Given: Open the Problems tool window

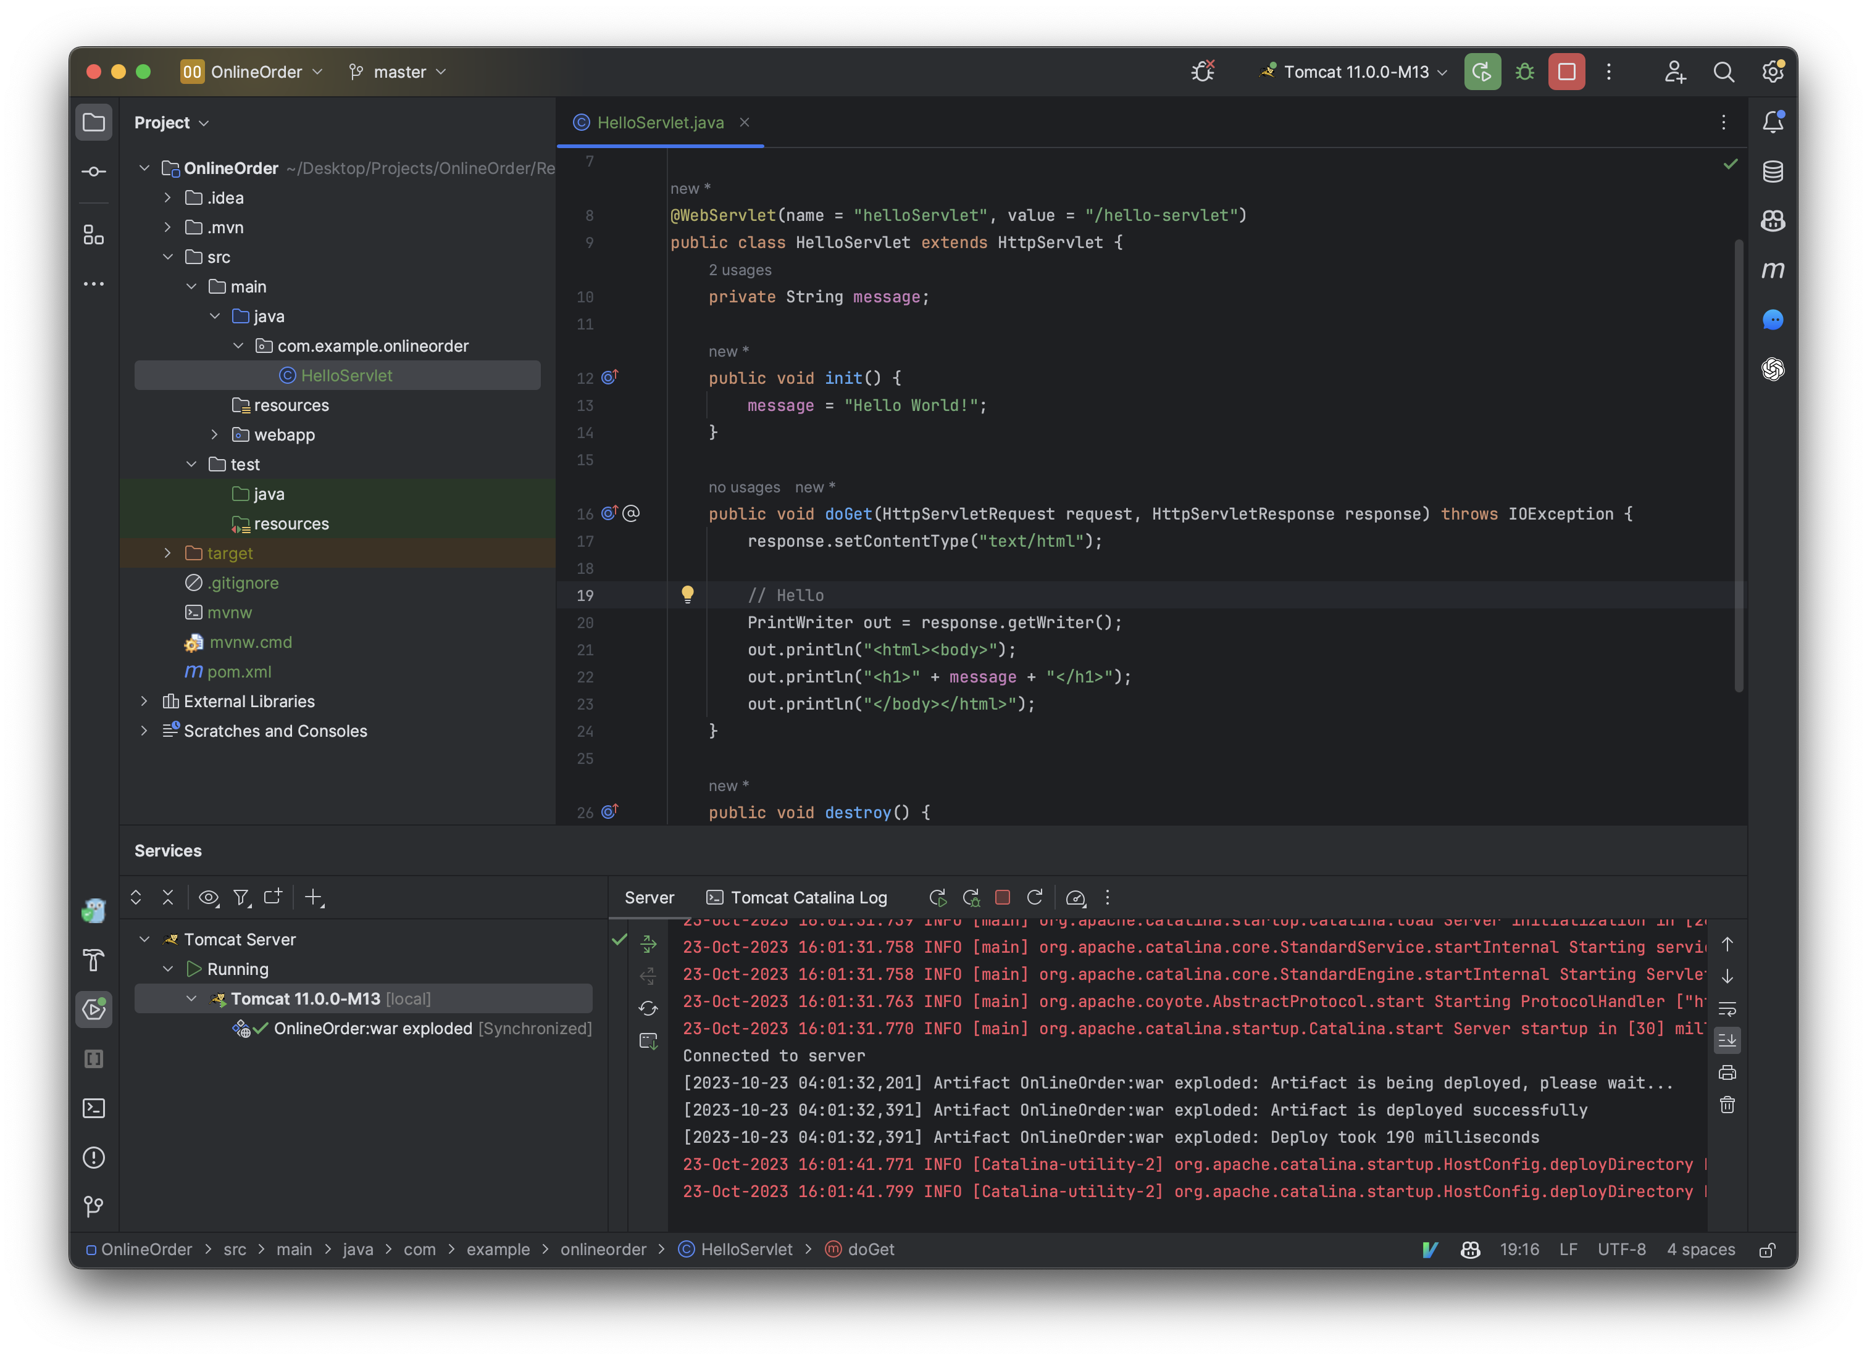Looking at the screenshot, I should pyautogui.click(x=94, y=1158).
